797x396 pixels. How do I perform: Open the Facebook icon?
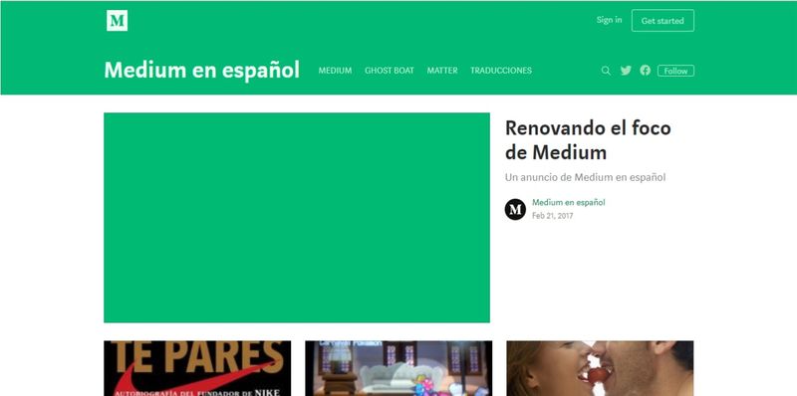pyautogui.click(x=645, y=71)
